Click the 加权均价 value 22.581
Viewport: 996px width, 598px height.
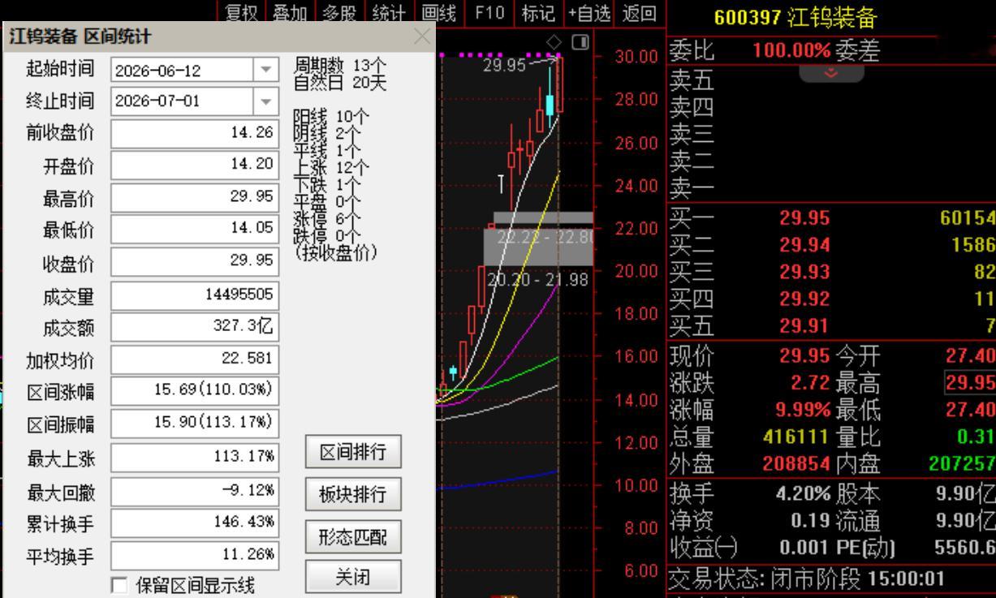click(194, 359)
